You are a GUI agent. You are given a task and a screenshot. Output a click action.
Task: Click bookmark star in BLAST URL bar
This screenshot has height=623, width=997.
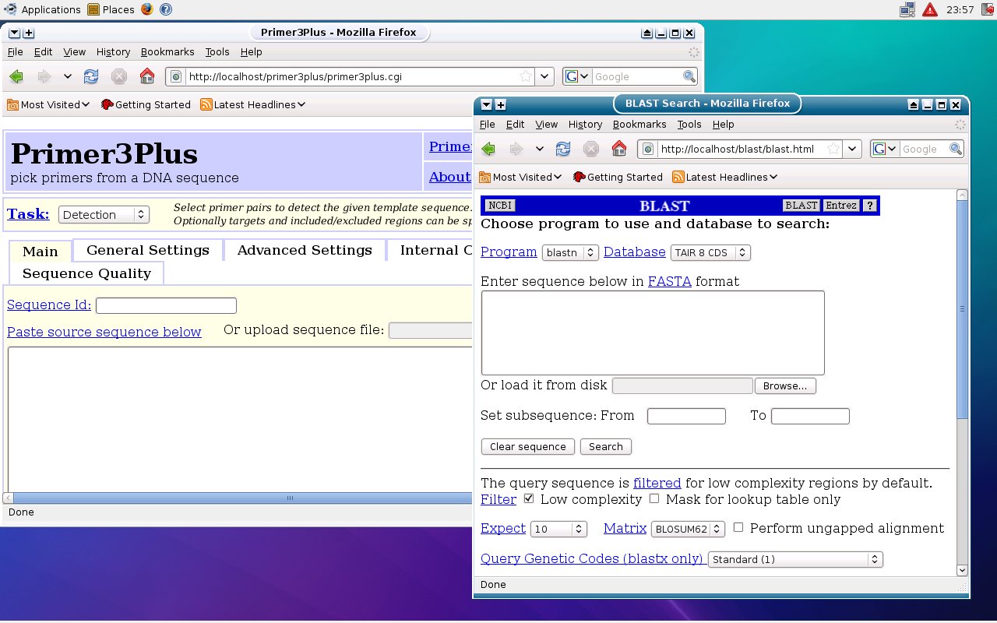[833, 149]
